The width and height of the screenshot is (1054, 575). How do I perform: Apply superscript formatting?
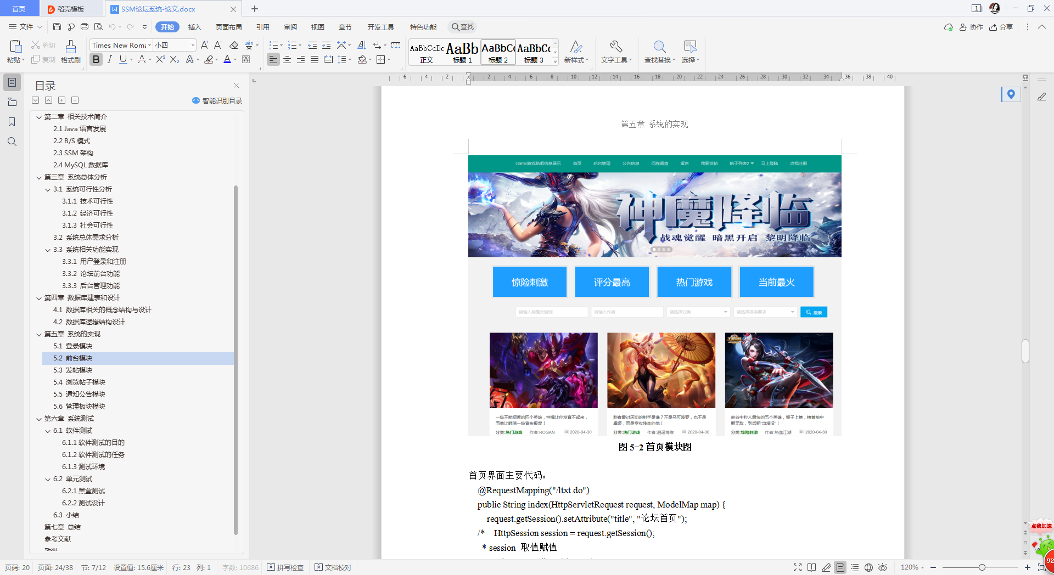(x=160, y=59)
